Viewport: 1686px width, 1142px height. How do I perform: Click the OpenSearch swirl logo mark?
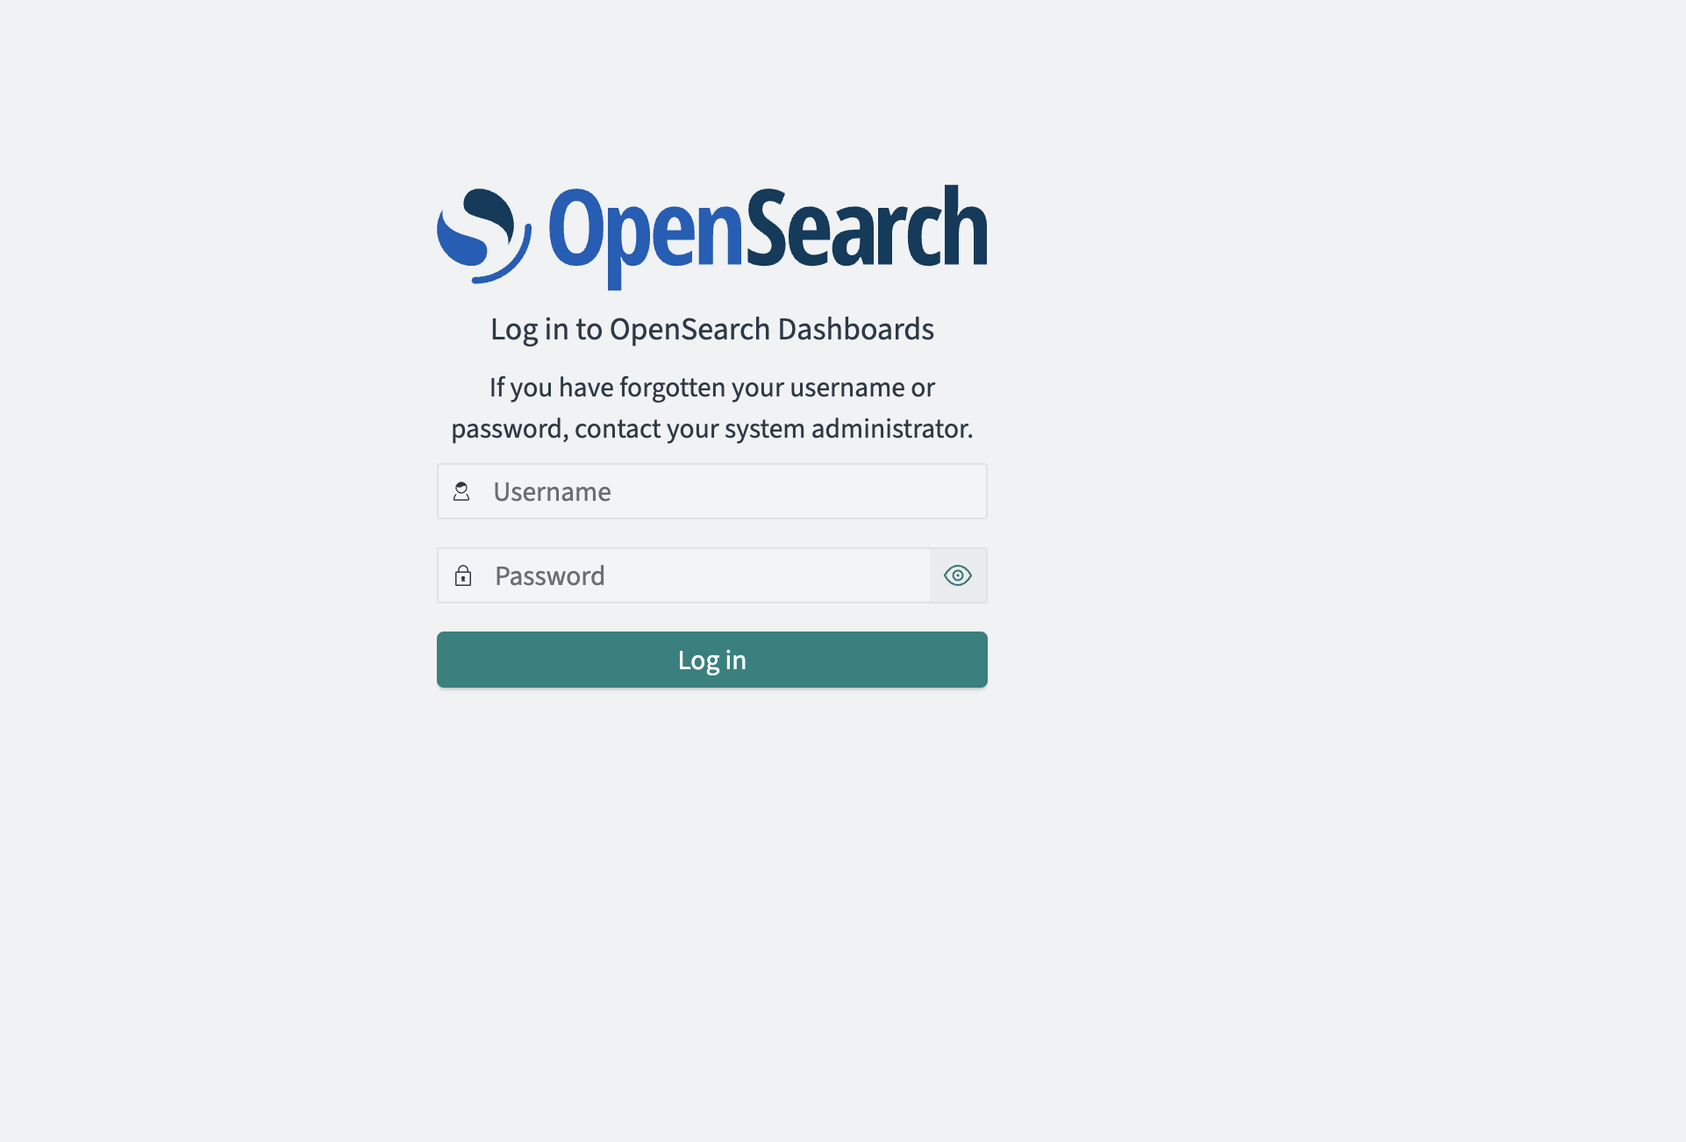pyautogui.click(x=484, y=236)
